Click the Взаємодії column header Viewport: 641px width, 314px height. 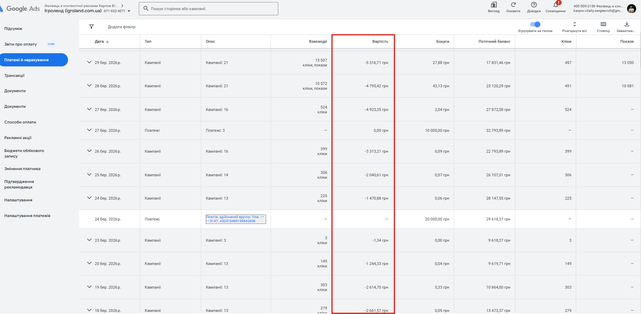pos(318,41)
